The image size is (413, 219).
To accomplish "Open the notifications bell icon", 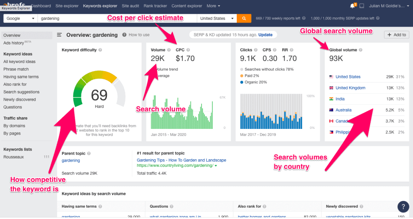I will click(353, 6).
